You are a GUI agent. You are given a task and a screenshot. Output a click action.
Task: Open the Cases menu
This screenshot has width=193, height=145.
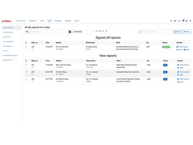pyautogui.click(x=42, y=21)
